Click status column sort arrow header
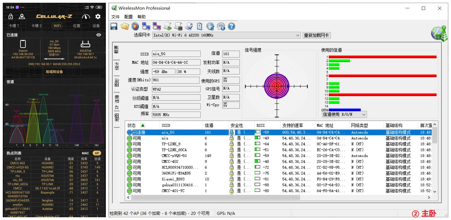The width and height of the screenshot is (451, 220). 143,125
